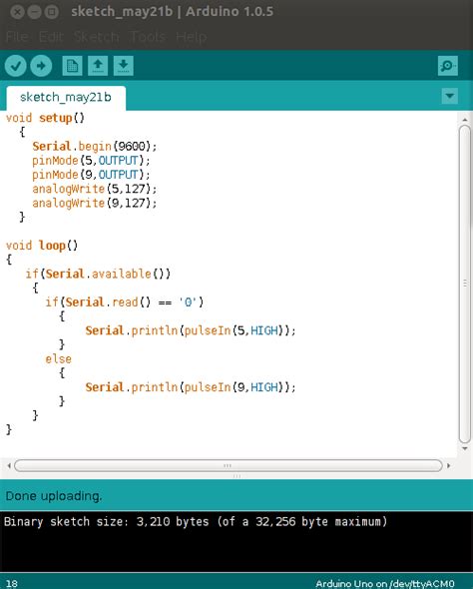Select the sketch_may21b tab

[x=66, y=97]
